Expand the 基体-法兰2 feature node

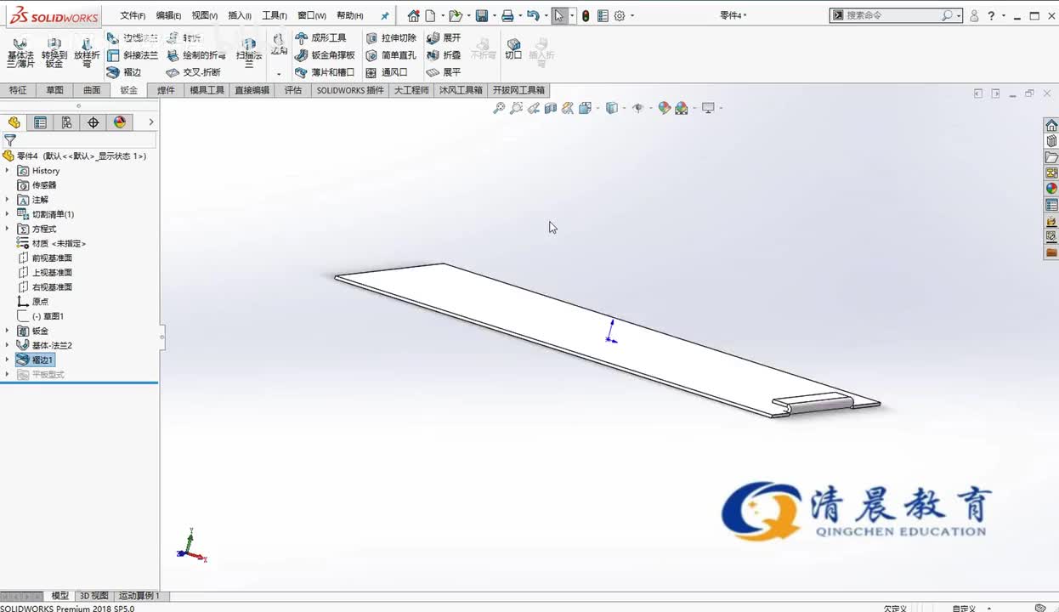tap(8, 345)
